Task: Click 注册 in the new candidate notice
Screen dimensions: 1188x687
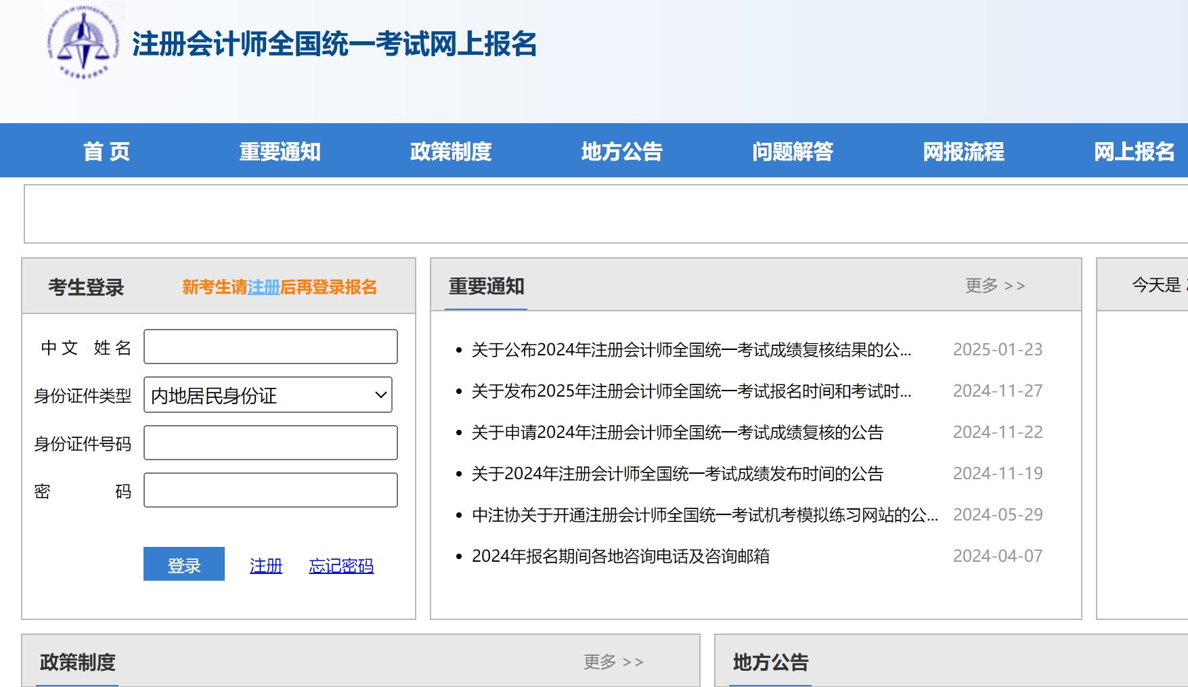Action: point(265,286)
